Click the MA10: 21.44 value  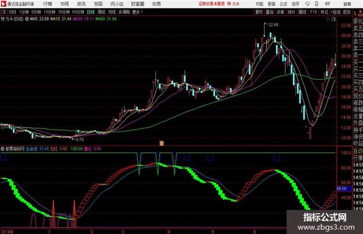61,19
